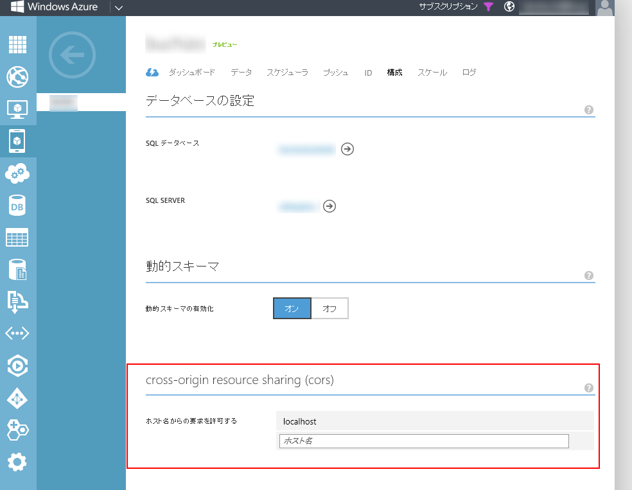Open the サブスクリプション filter menu
Viewport: 632px width, 490px height.
pyautogui.click(x=488, y=7)
